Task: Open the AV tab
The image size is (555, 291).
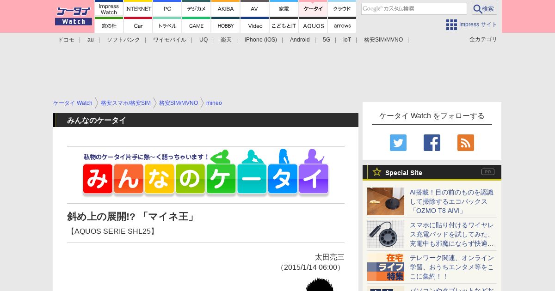Action: coord(255,8)
